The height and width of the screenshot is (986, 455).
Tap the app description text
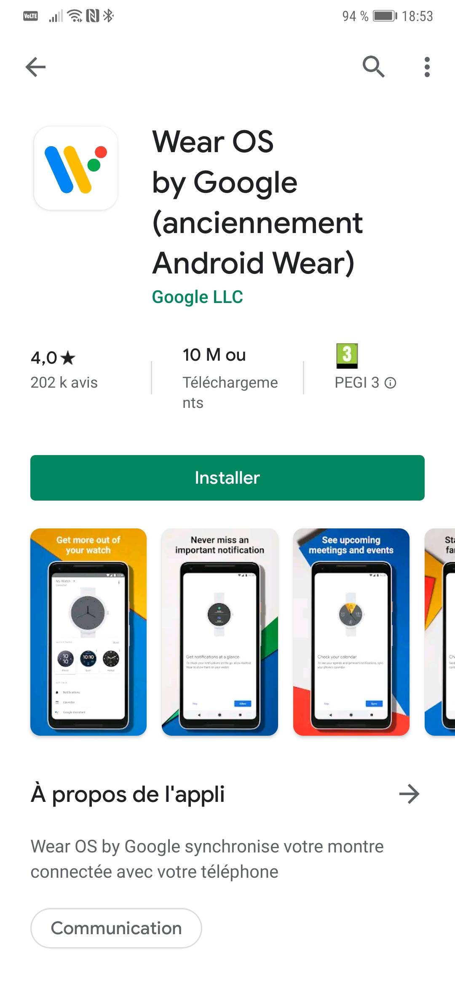(x=207, y=859)
